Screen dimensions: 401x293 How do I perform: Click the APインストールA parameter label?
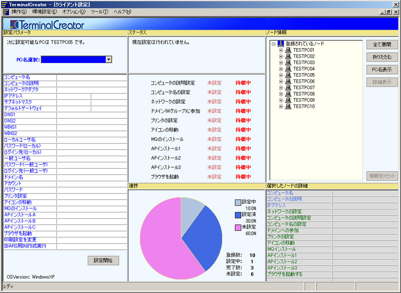[x=20, y=215]
